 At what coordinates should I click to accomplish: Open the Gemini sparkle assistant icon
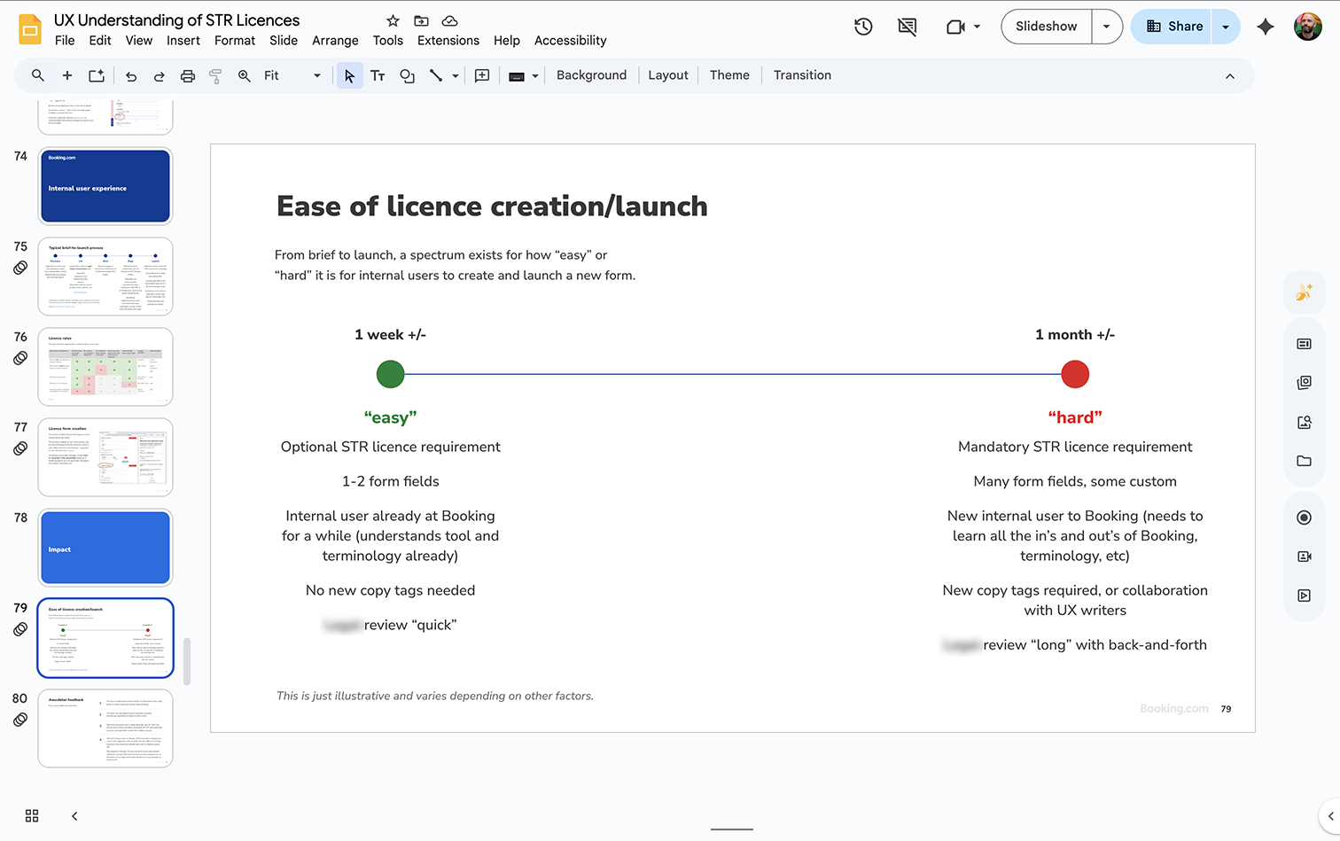1265,27
